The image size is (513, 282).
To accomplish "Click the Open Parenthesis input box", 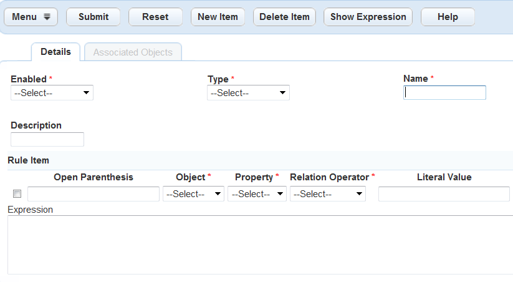I will coord(93,194).
